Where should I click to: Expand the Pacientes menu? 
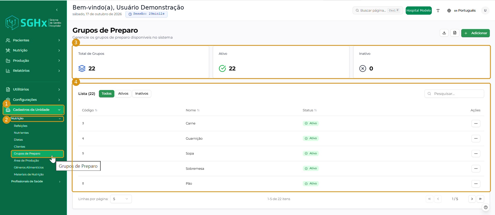33,40
